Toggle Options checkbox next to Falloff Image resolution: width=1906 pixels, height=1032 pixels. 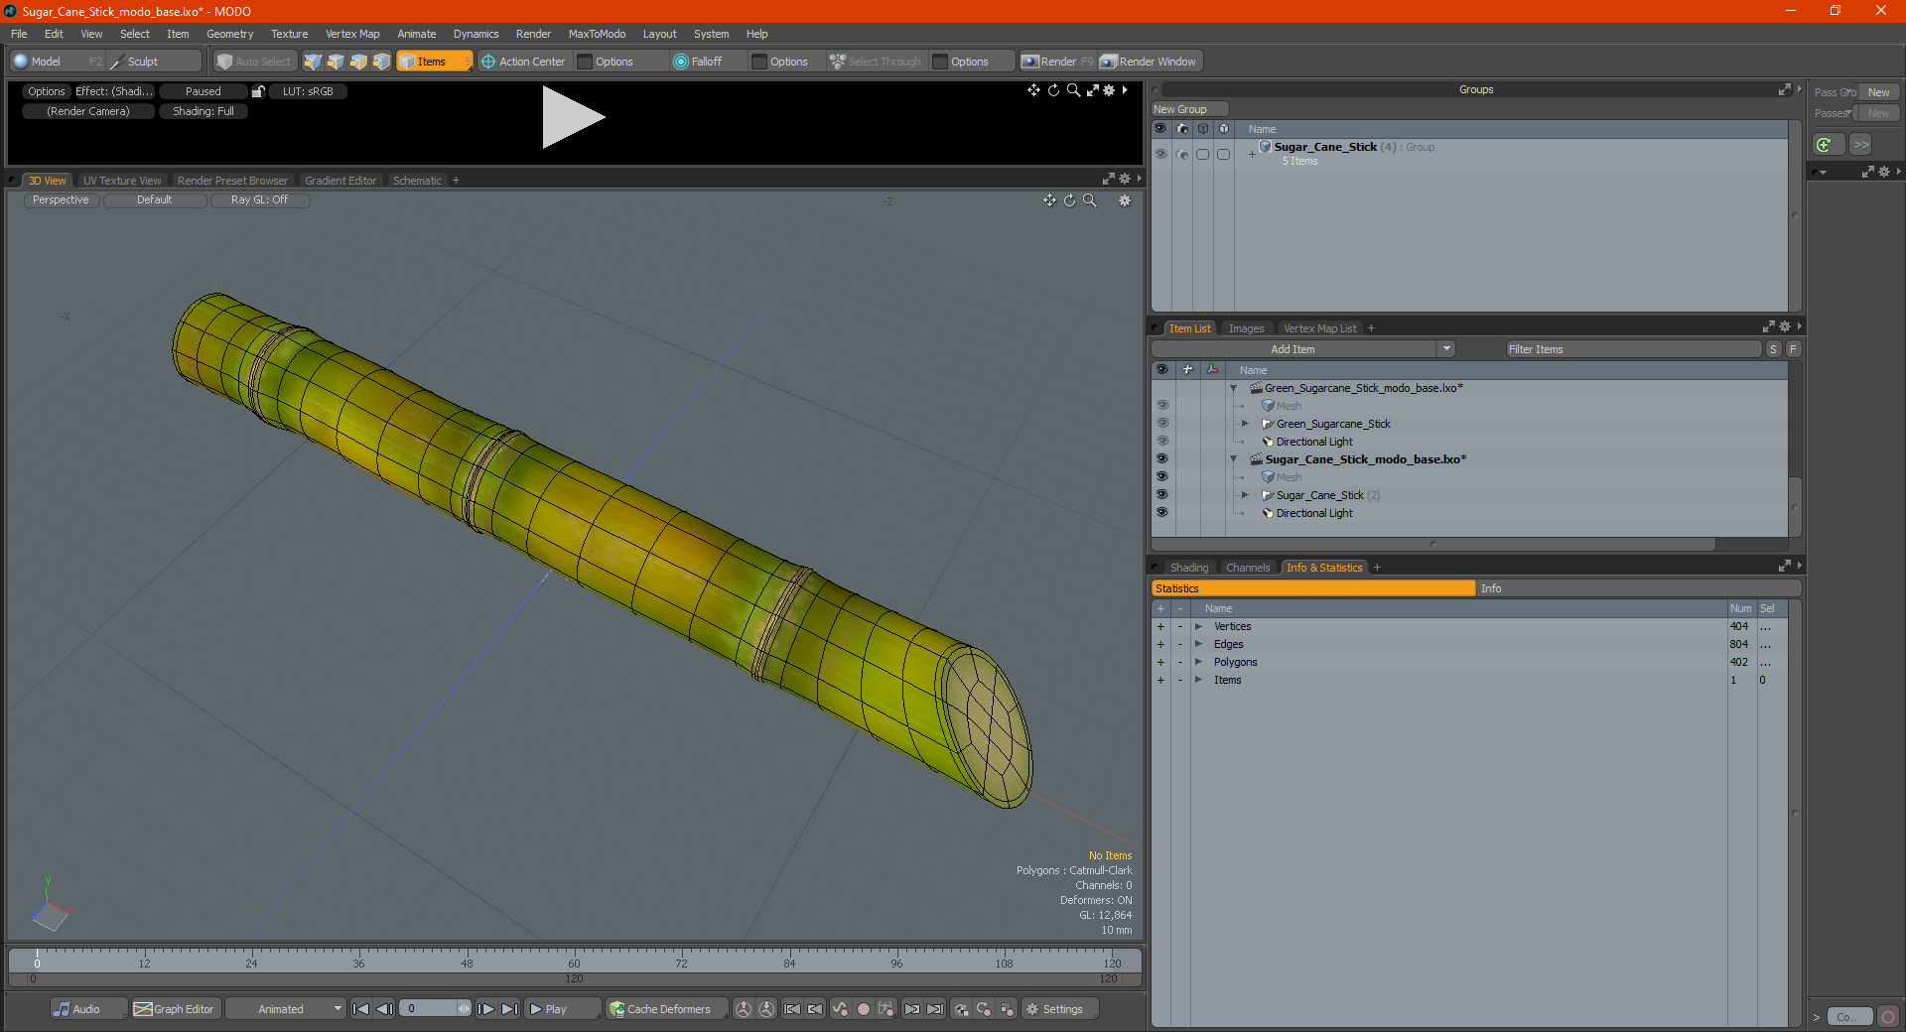[x=760, y=62]
